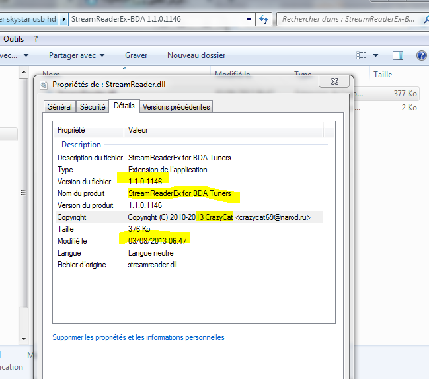Expand the view options dropdown arrow
Screen dimensions: 429x379
pyautogui.click(x=376, y=55)
